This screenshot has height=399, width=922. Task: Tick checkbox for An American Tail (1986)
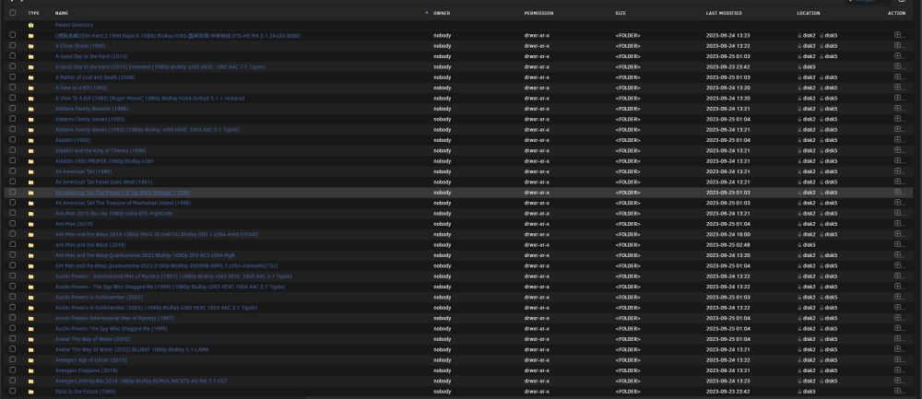tap(13, 171)
